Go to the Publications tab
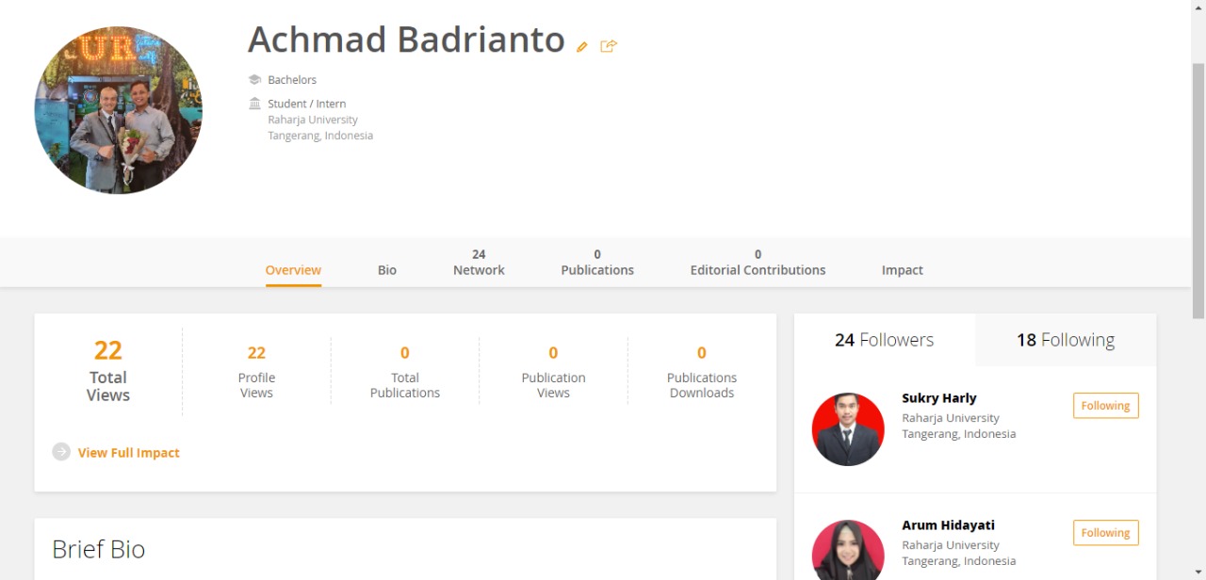The height and width of the screenshot is (580, 1206). [x=597, y=263]
